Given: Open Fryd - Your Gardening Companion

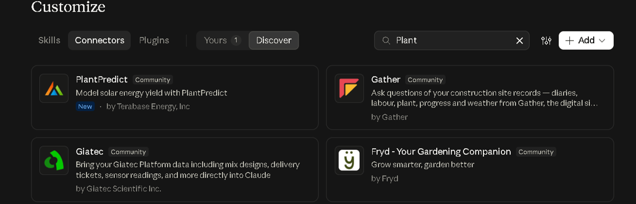Looking at the screenshot, I should (x=441, y=152).
